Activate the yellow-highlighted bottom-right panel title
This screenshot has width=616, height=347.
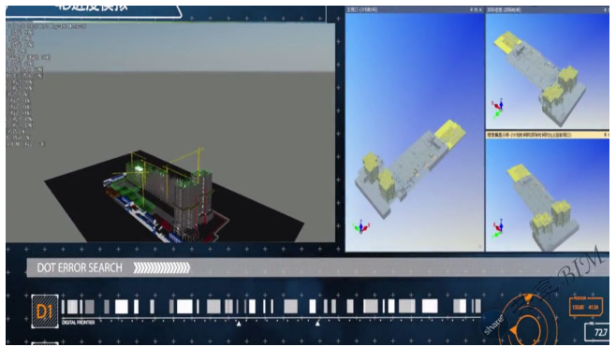[x=529, y=135]
